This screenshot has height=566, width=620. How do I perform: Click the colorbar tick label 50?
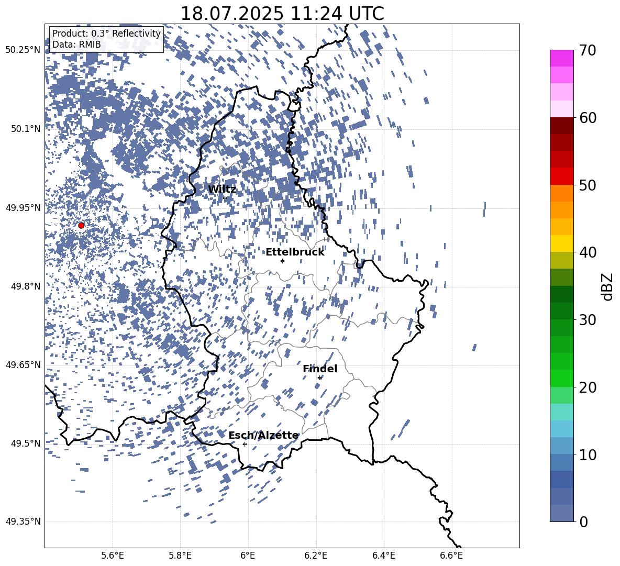588,185
